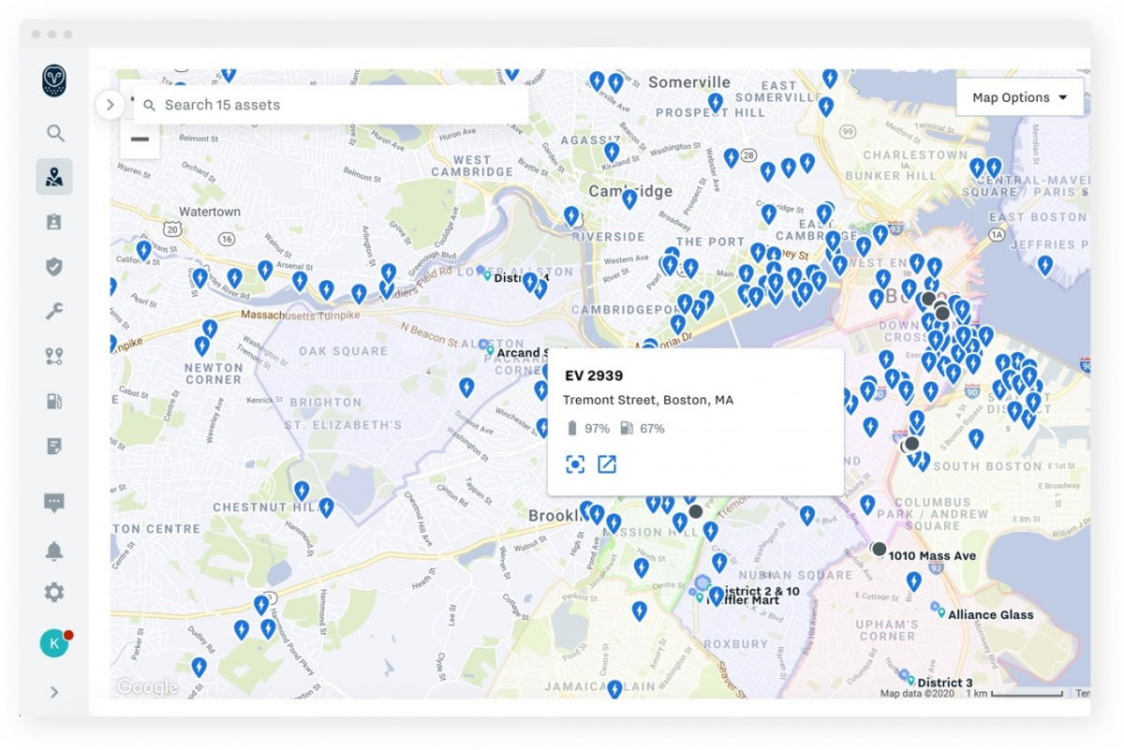The width and height of the screenshot is (1124, 750).
Task: Open the messages chat sidebar icon
Action: pyautogui.click(x=54, y=503)
